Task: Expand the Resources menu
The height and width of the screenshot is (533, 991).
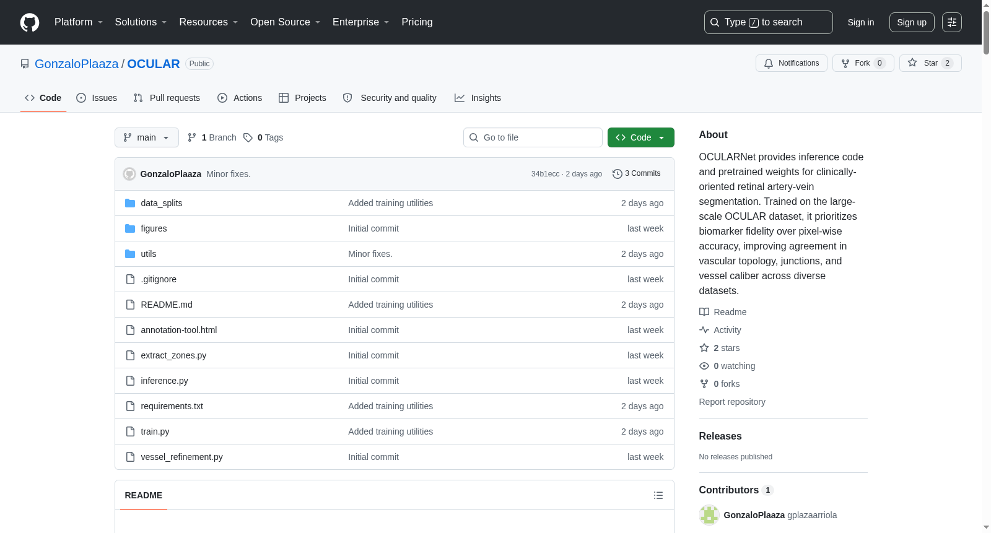Action: (209, 22)
